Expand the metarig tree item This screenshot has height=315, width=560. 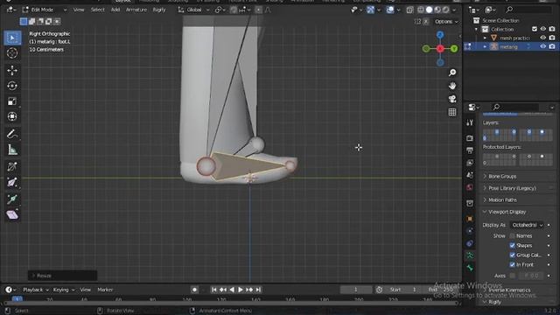(x=485, y=46)
